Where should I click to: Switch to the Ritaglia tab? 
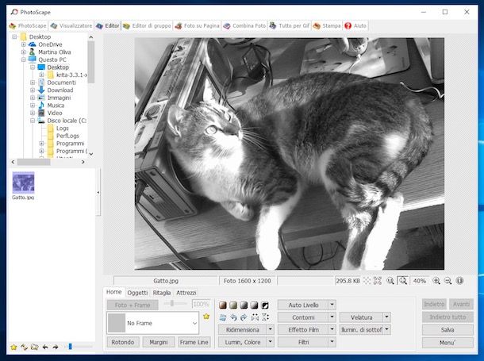pyautogui.click(x=162, y=293)
